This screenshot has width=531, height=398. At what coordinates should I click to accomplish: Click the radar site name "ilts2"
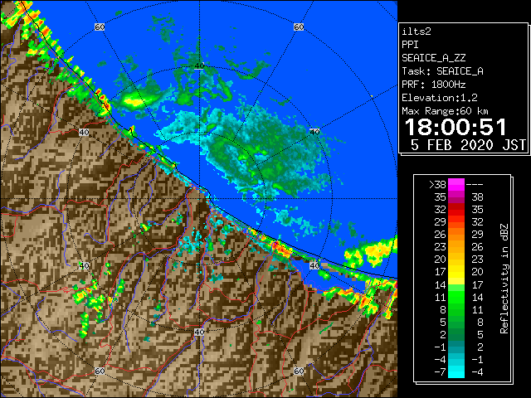click(417, 32)
